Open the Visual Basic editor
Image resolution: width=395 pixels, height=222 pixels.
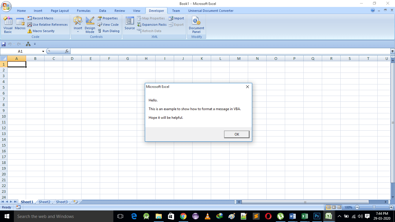pyautogui.click(x=8, y=25)
